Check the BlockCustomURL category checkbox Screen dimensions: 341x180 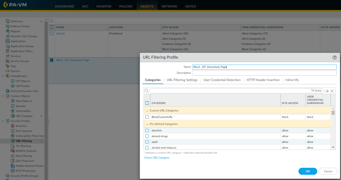point(147,117)
